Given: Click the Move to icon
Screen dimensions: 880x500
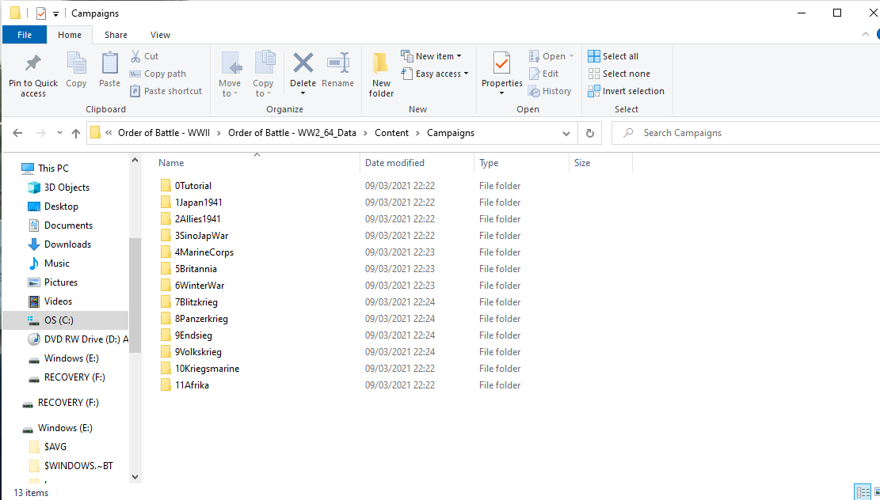Looking at the screenshot, I should click(230, 63).
